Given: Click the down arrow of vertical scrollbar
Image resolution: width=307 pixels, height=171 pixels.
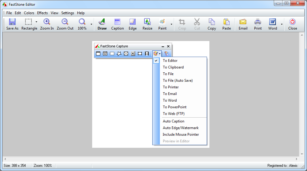Looking at the screenshot, I should [302, 154].
